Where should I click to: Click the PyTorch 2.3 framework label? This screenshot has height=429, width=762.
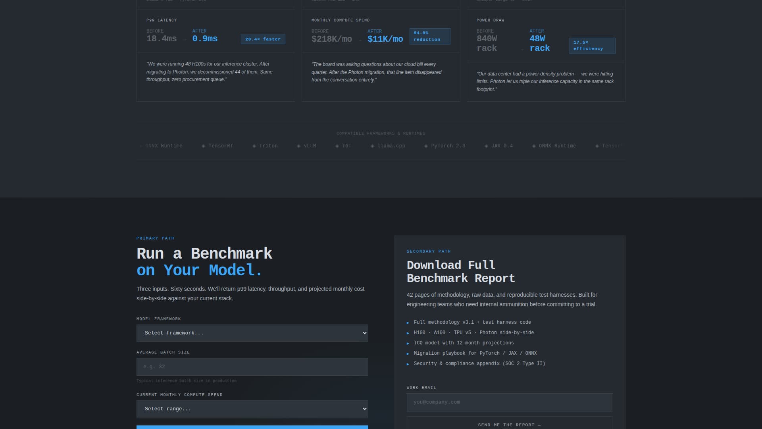coord(448,146)
